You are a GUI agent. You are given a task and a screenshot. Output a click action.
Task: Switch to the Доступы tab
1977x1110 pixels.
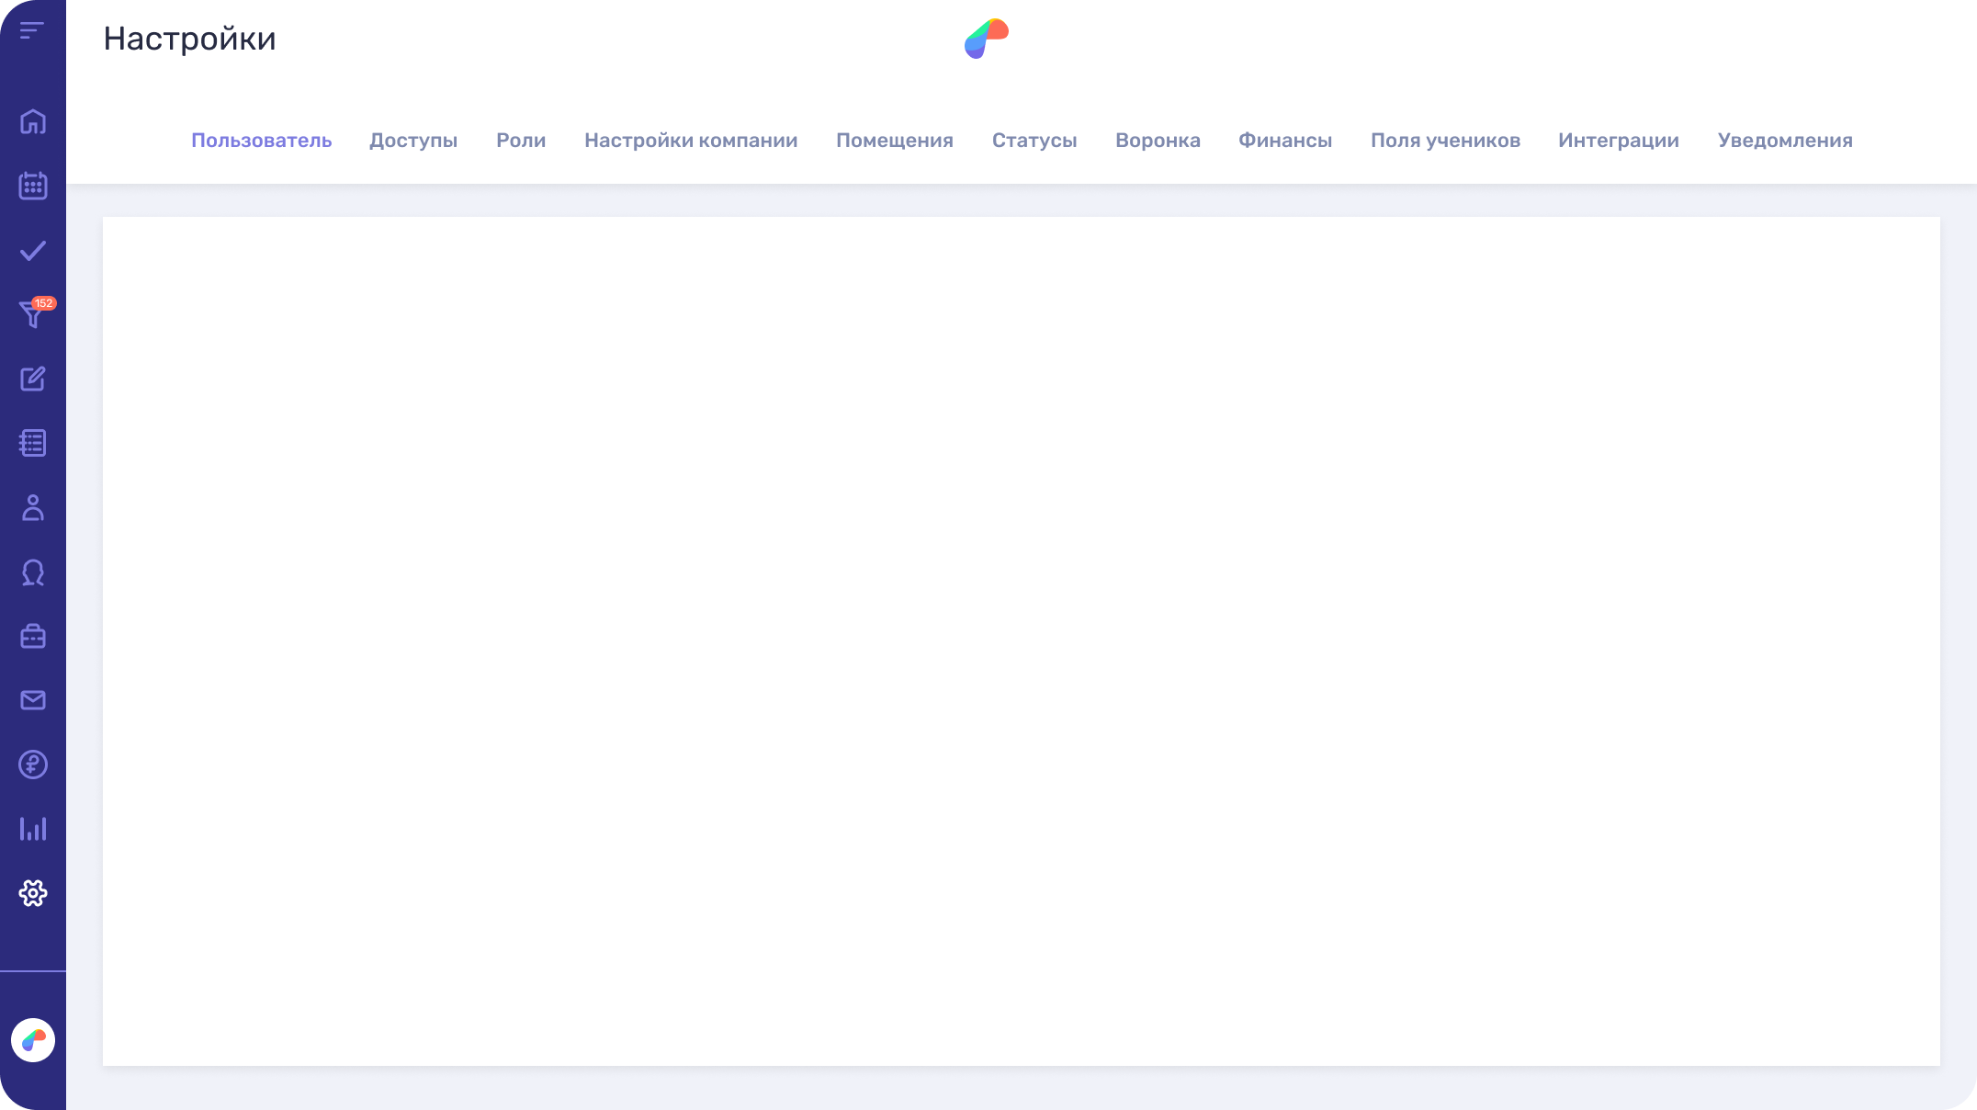coord(413,140)
